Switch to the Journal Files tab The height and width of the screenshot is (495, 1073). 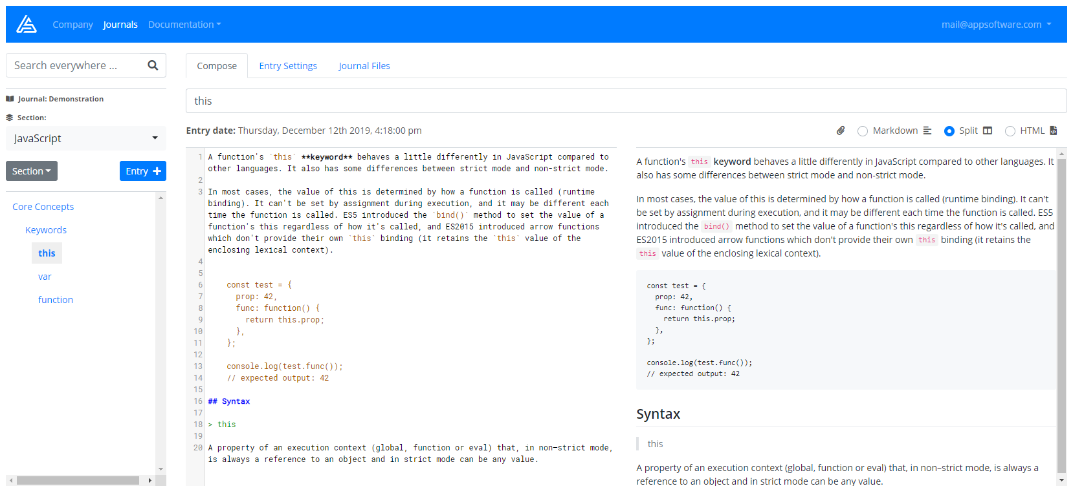[x=364, y=66]
